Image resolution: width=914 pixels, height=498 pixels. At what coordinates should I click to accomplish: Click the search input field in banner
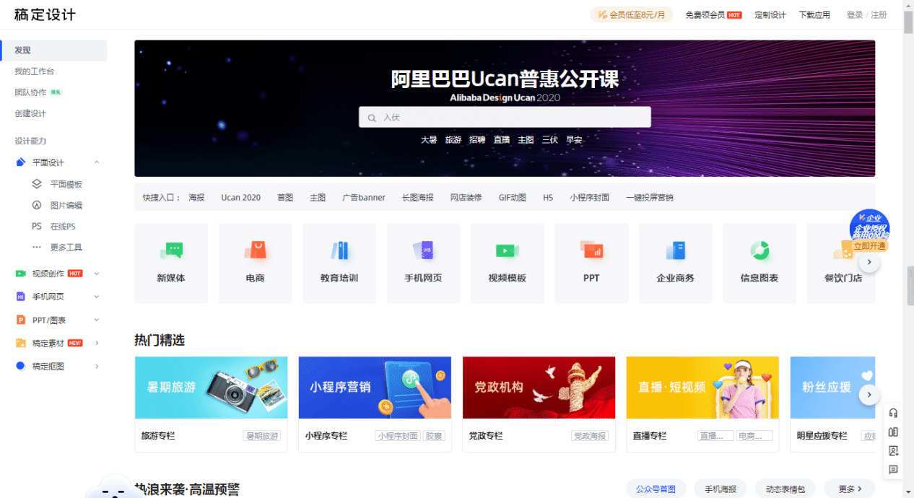[x=505, y=117]
